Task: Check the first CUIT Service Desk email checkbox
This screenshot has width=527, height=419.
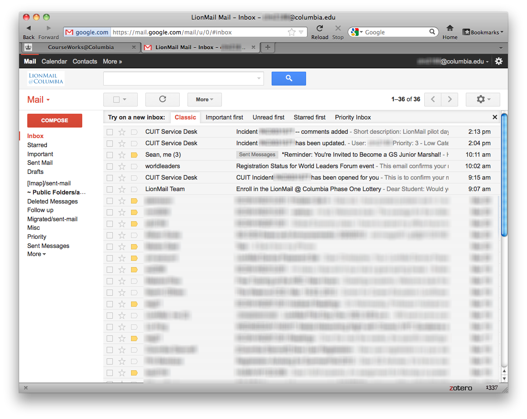Action: point(110,132)
